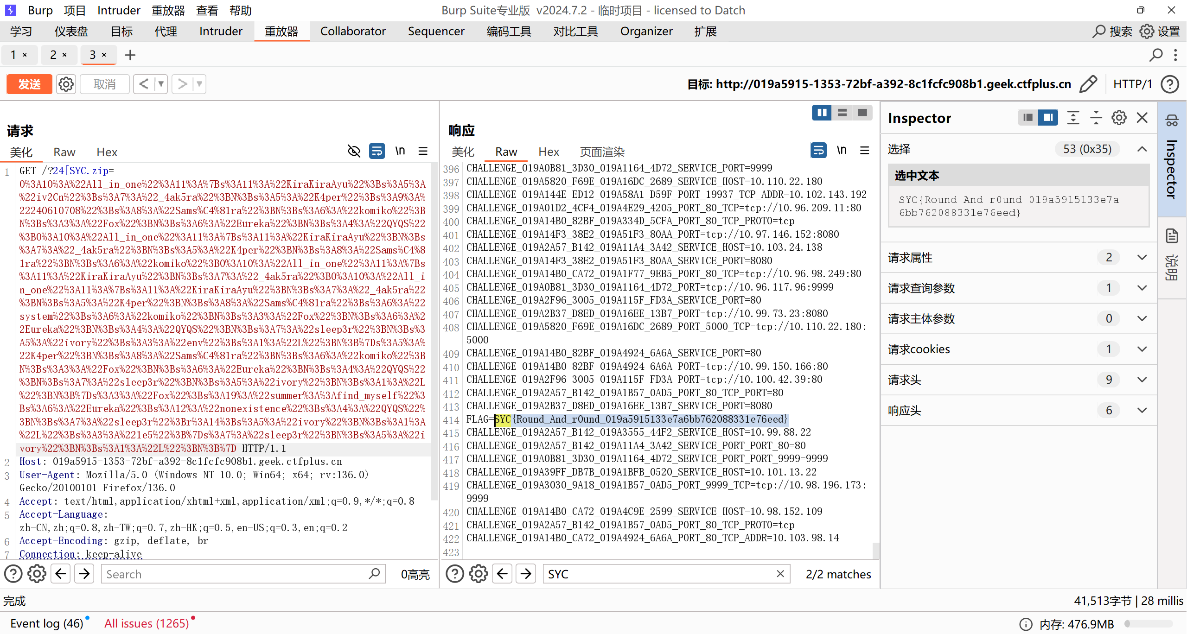1187x634 pixels.
Task: Open response search settings gear icon
Action: click(x=479, y=574)
